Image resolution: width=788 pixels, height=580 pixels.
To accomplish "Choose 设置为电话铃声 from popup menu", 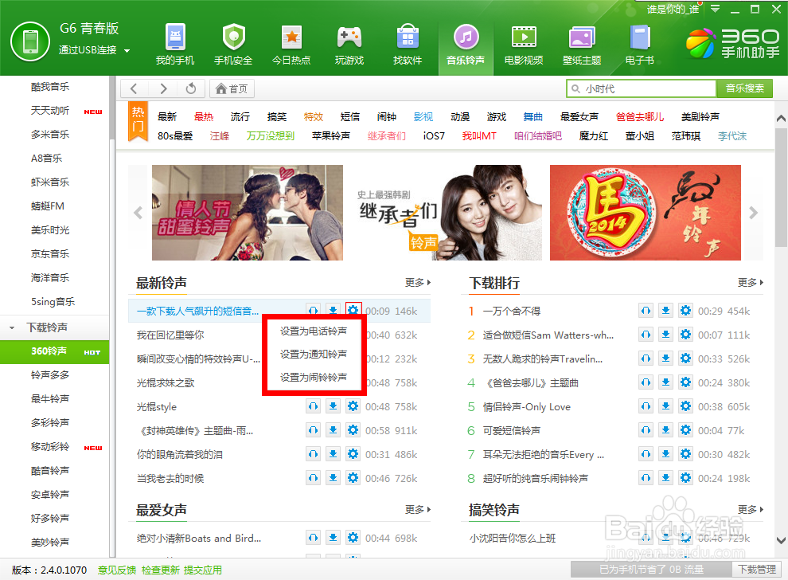I will 313,331.
